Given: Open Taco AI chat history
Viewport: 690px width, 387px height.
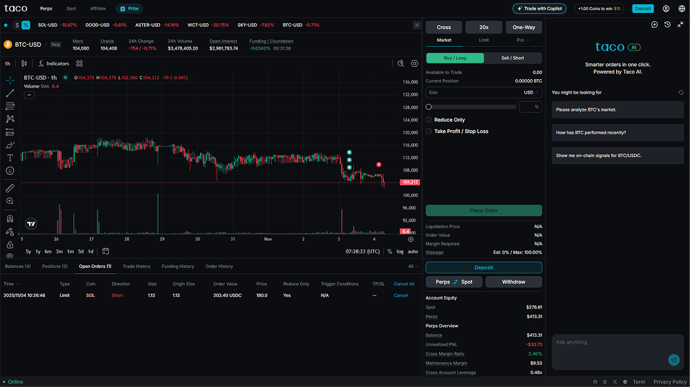Looking at the screenshot, I should (x=667, y=25).
